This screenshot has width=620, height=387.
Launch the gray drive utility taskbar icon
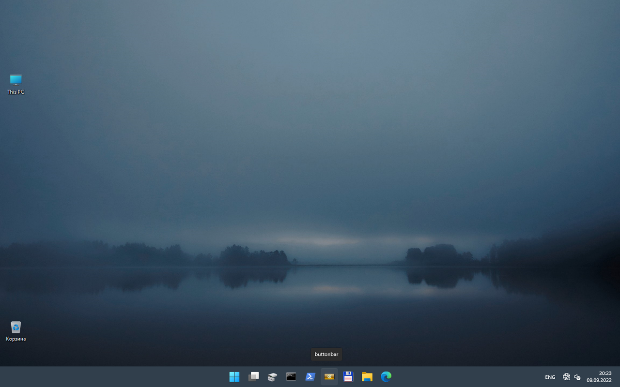pyautogui.click(x=272, y=377)
